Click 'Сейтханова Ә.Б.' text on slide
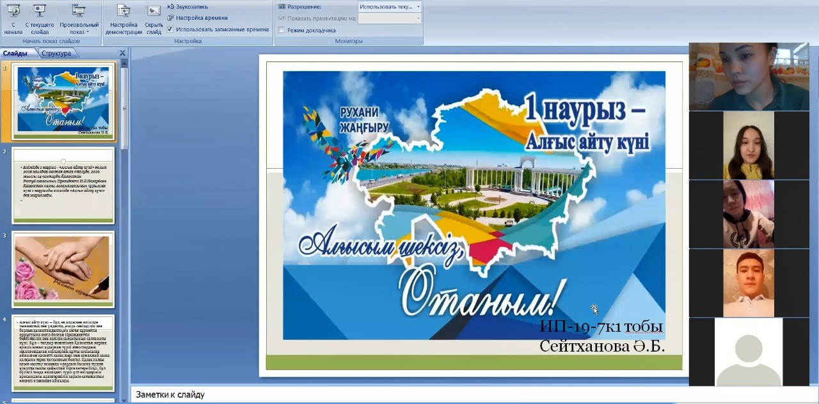Viewport: 819px width, 404px height. 602,346
